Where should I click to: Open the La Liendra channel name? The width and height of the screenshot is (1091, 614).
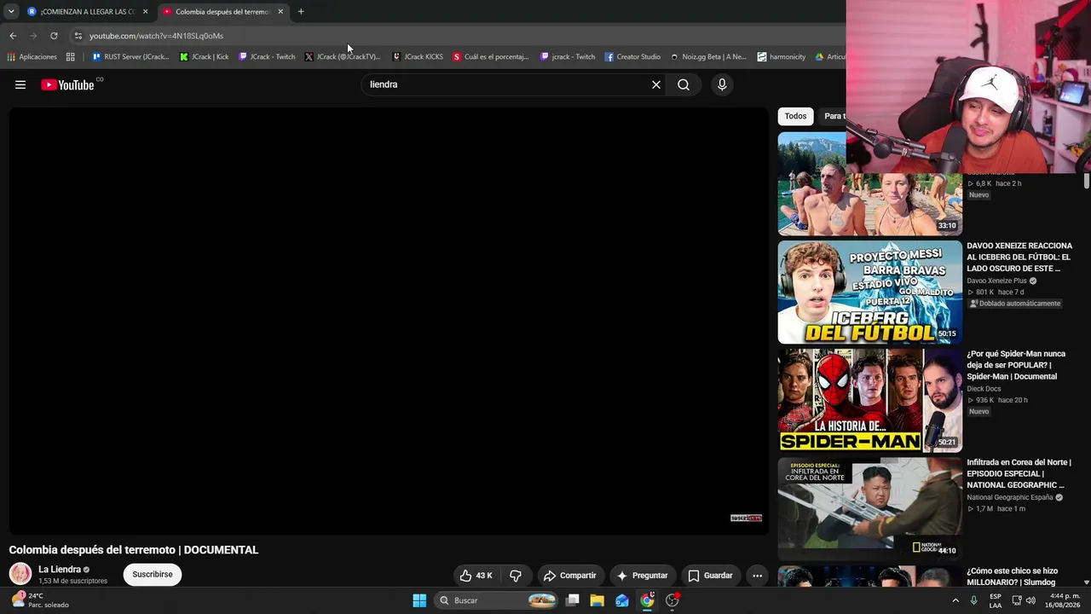pos(60,570)
